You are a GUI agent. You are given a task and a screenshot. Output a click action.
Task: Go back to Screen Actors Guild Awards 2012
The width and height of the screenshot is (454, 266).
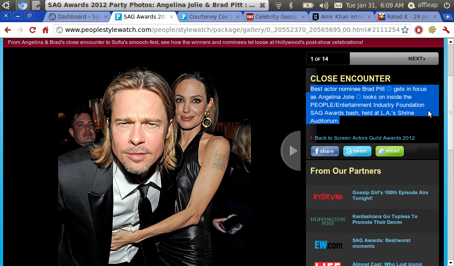[x=364, y=138]
